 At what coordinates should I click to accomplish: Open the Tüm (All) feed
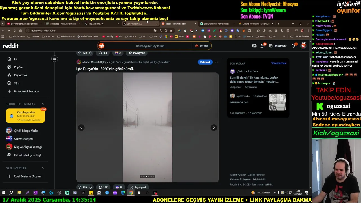(17, 83)
